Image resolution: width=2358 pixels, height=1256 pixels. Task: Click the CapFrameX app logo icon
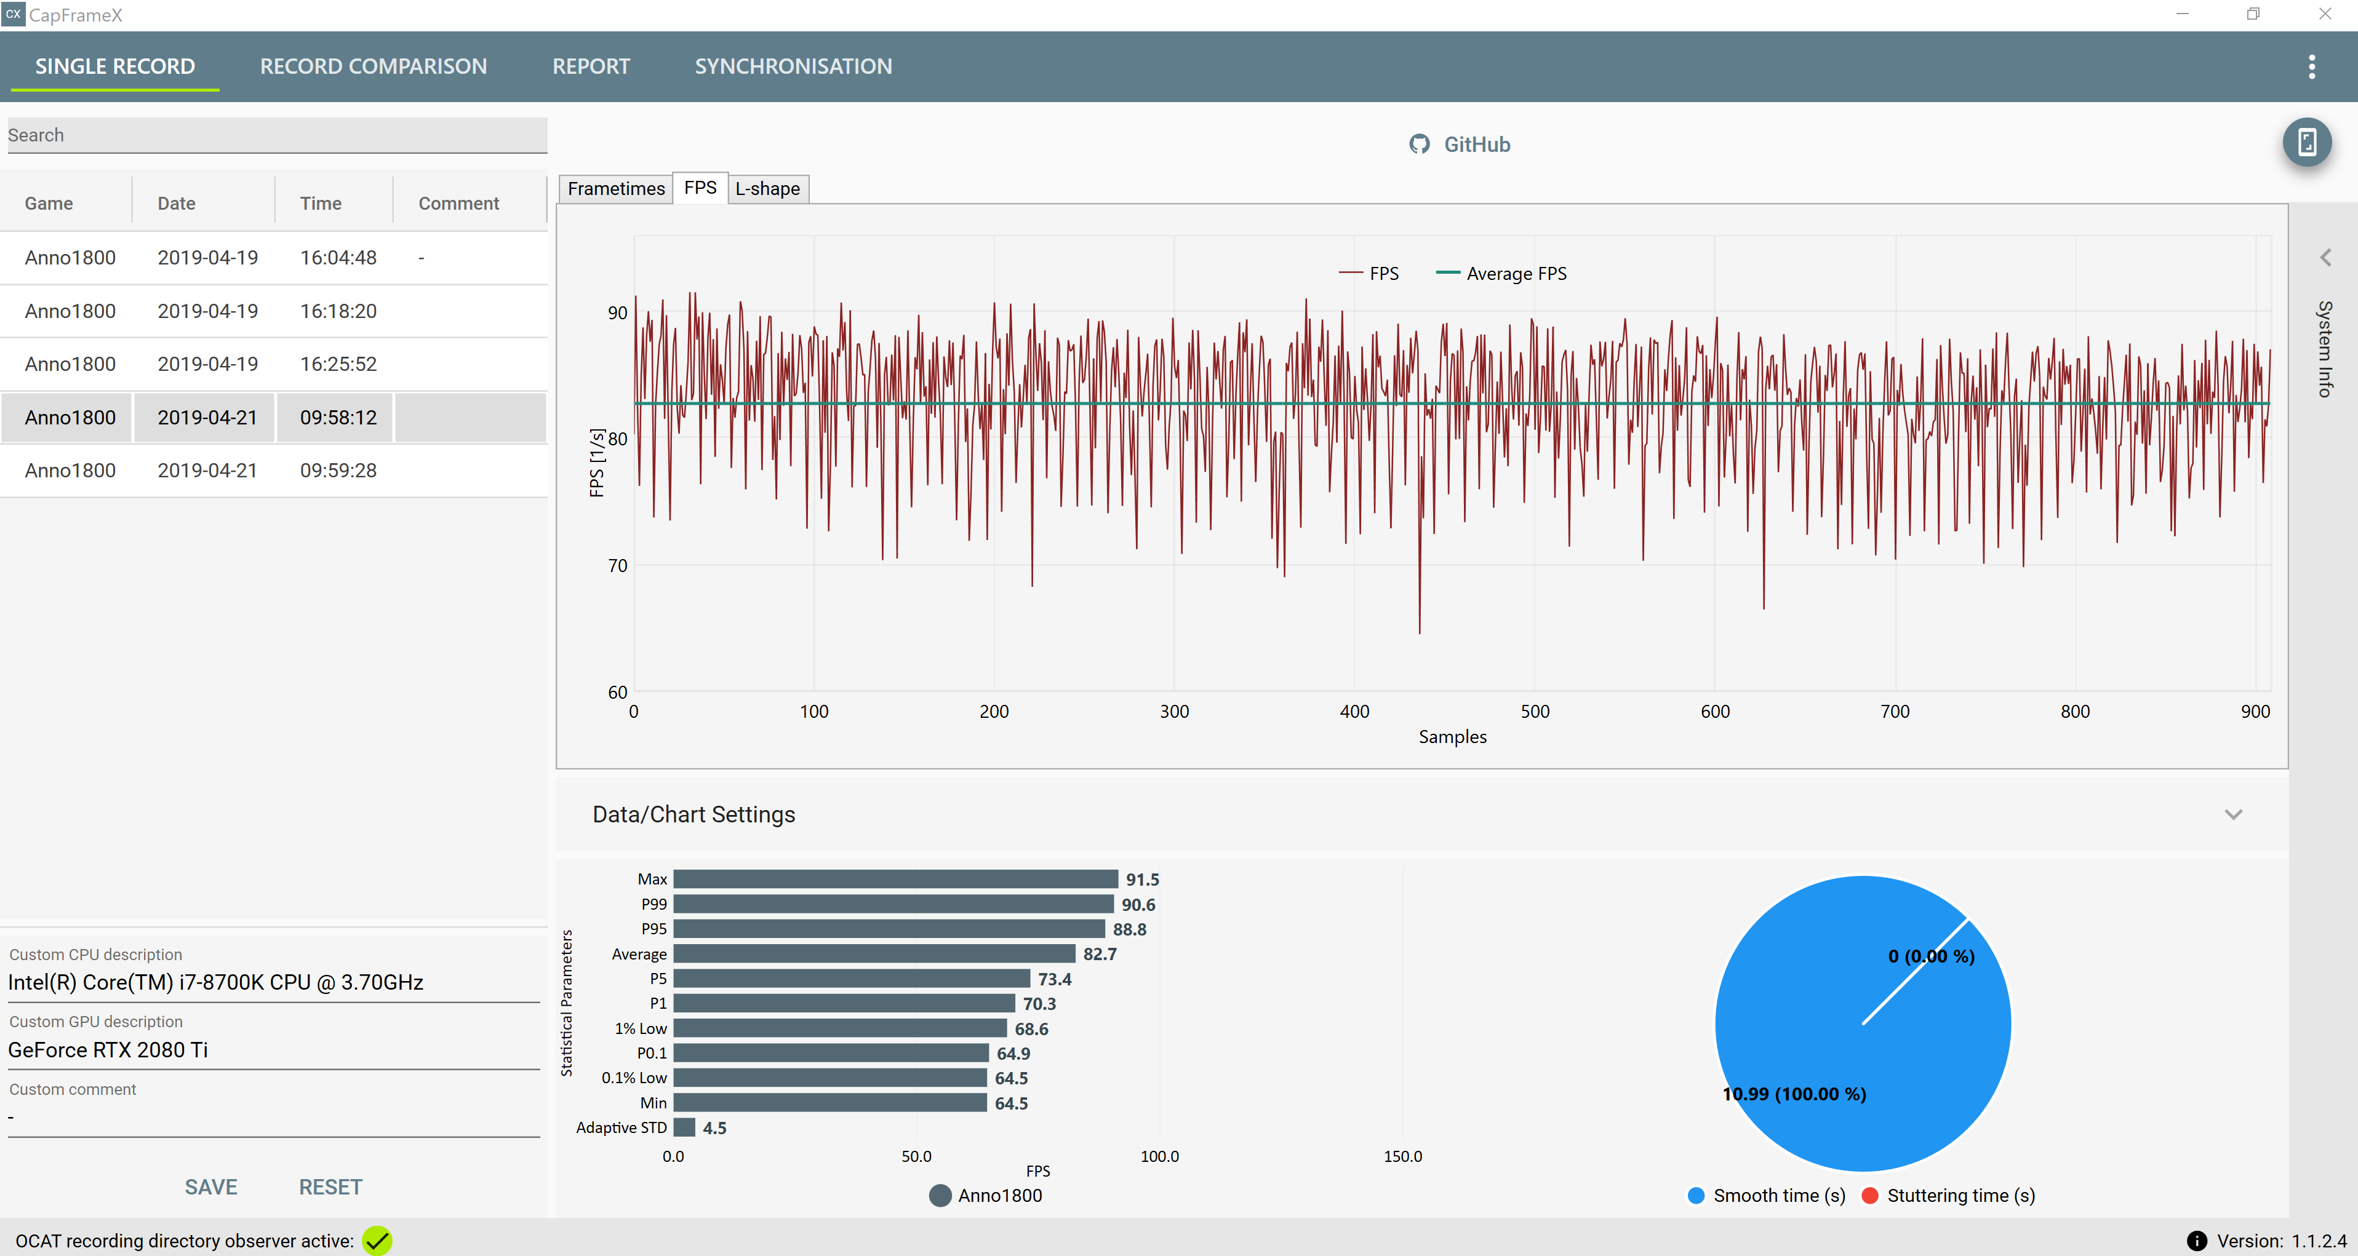[13, 14]
